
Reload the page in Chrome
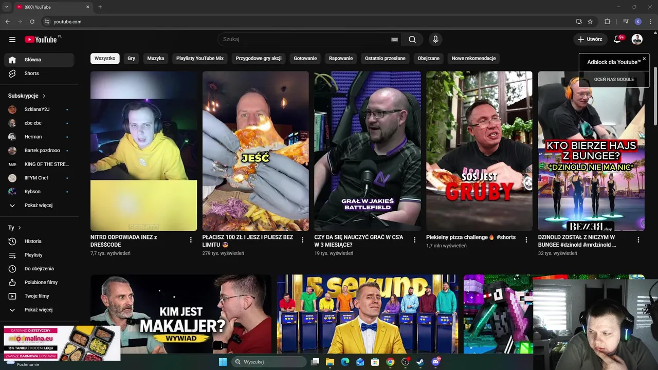(x=32, y=22)
